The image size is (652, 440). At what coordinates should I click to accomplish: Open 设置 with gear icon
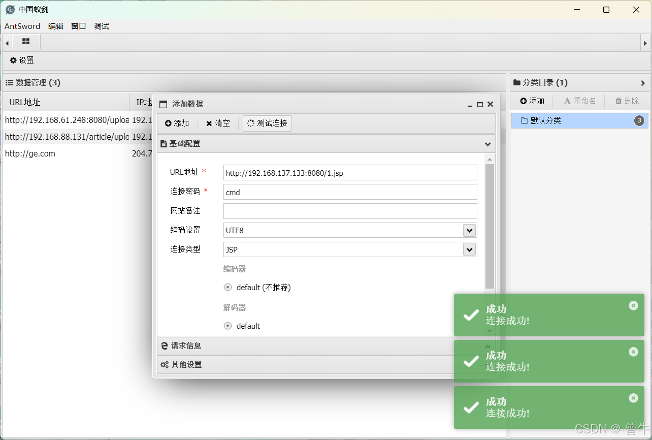pyautogui.click(x=22, y=60)
